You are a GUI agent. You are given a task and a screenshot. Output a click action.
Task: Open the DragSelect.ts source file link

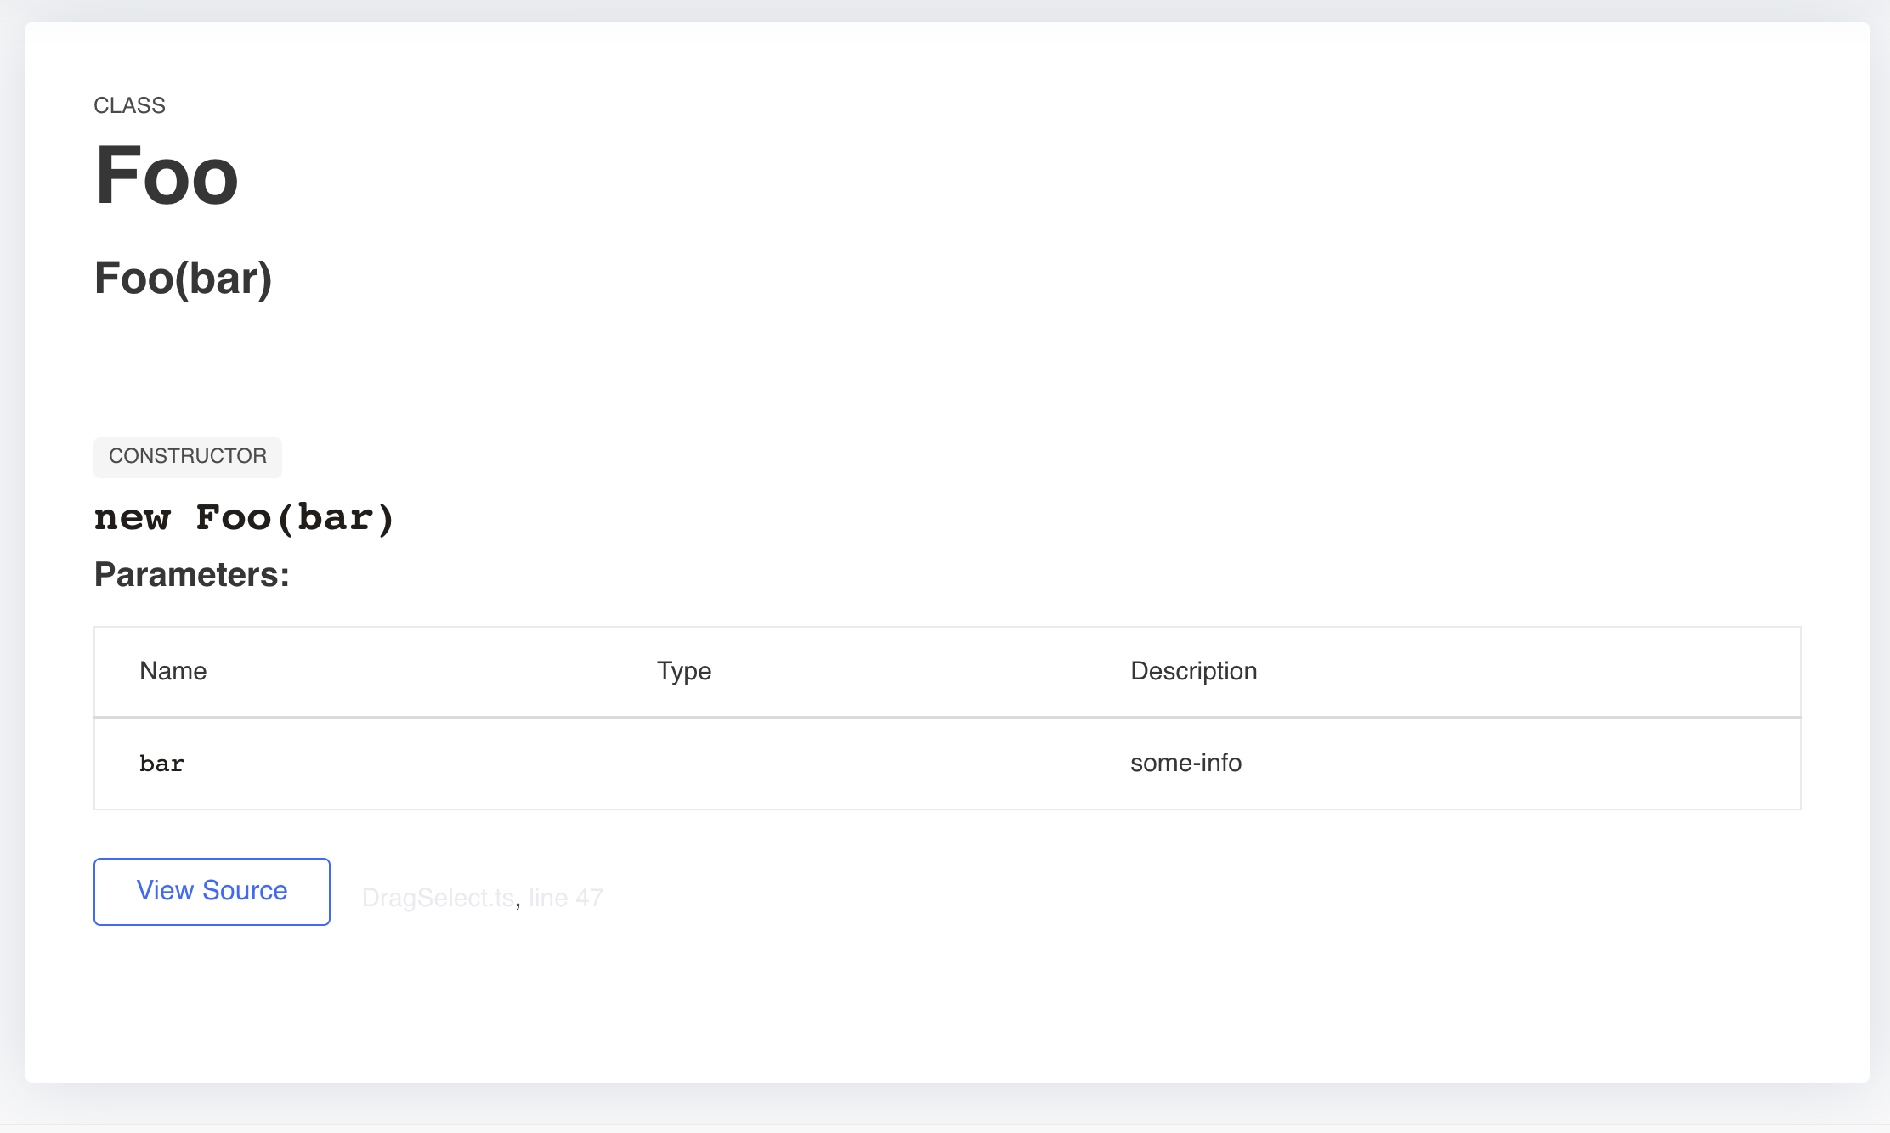click(x=438, y=898)
